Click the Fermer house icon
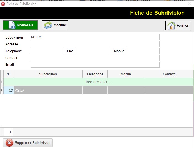This screenshot has height=148, width=194. coord(171,26)
